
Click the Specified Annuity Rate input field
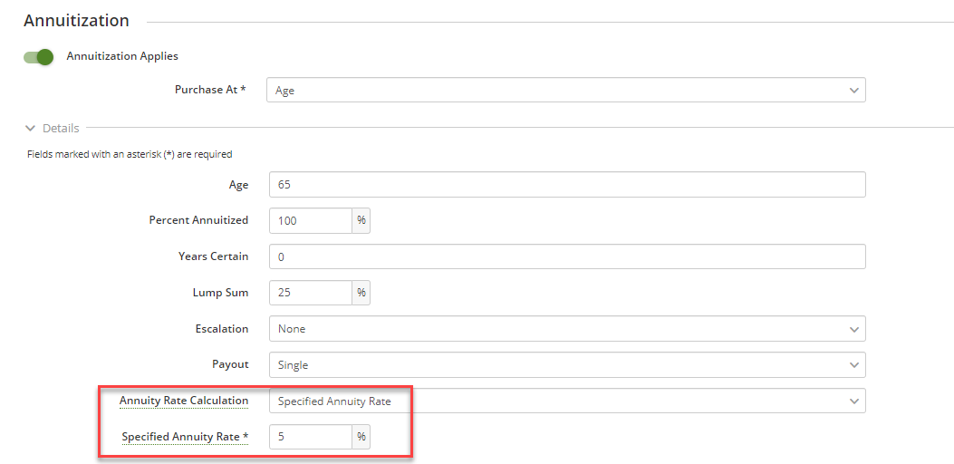[x=311, y=437]
